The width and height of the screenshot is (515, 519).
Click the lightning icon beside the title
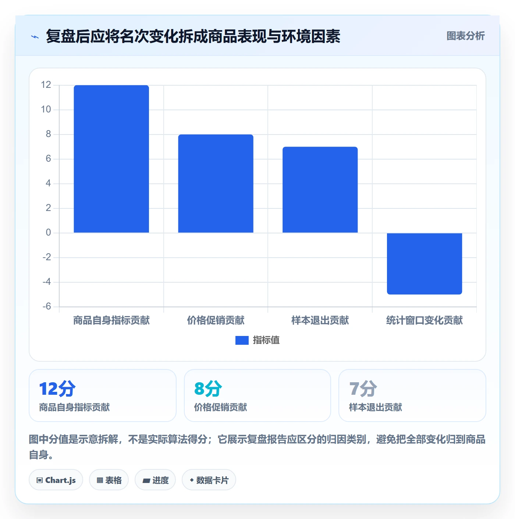pos(35,37)
